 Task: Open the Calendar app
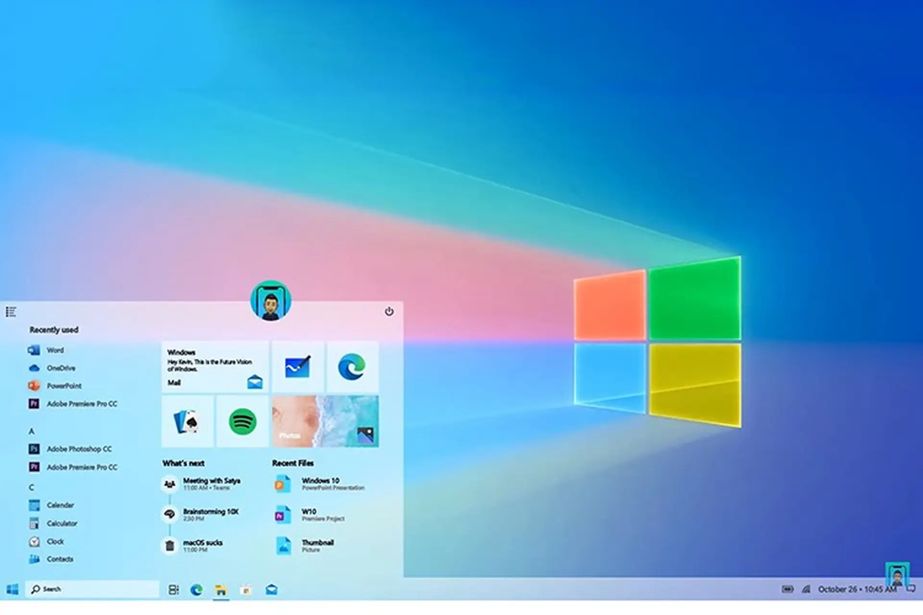pyautogui.click(x=51, y=505)
